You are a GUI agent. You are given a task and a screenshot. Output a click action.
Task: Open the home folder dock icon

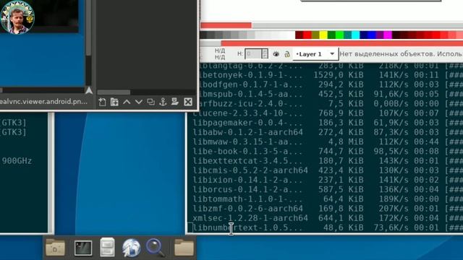[55, 247]
